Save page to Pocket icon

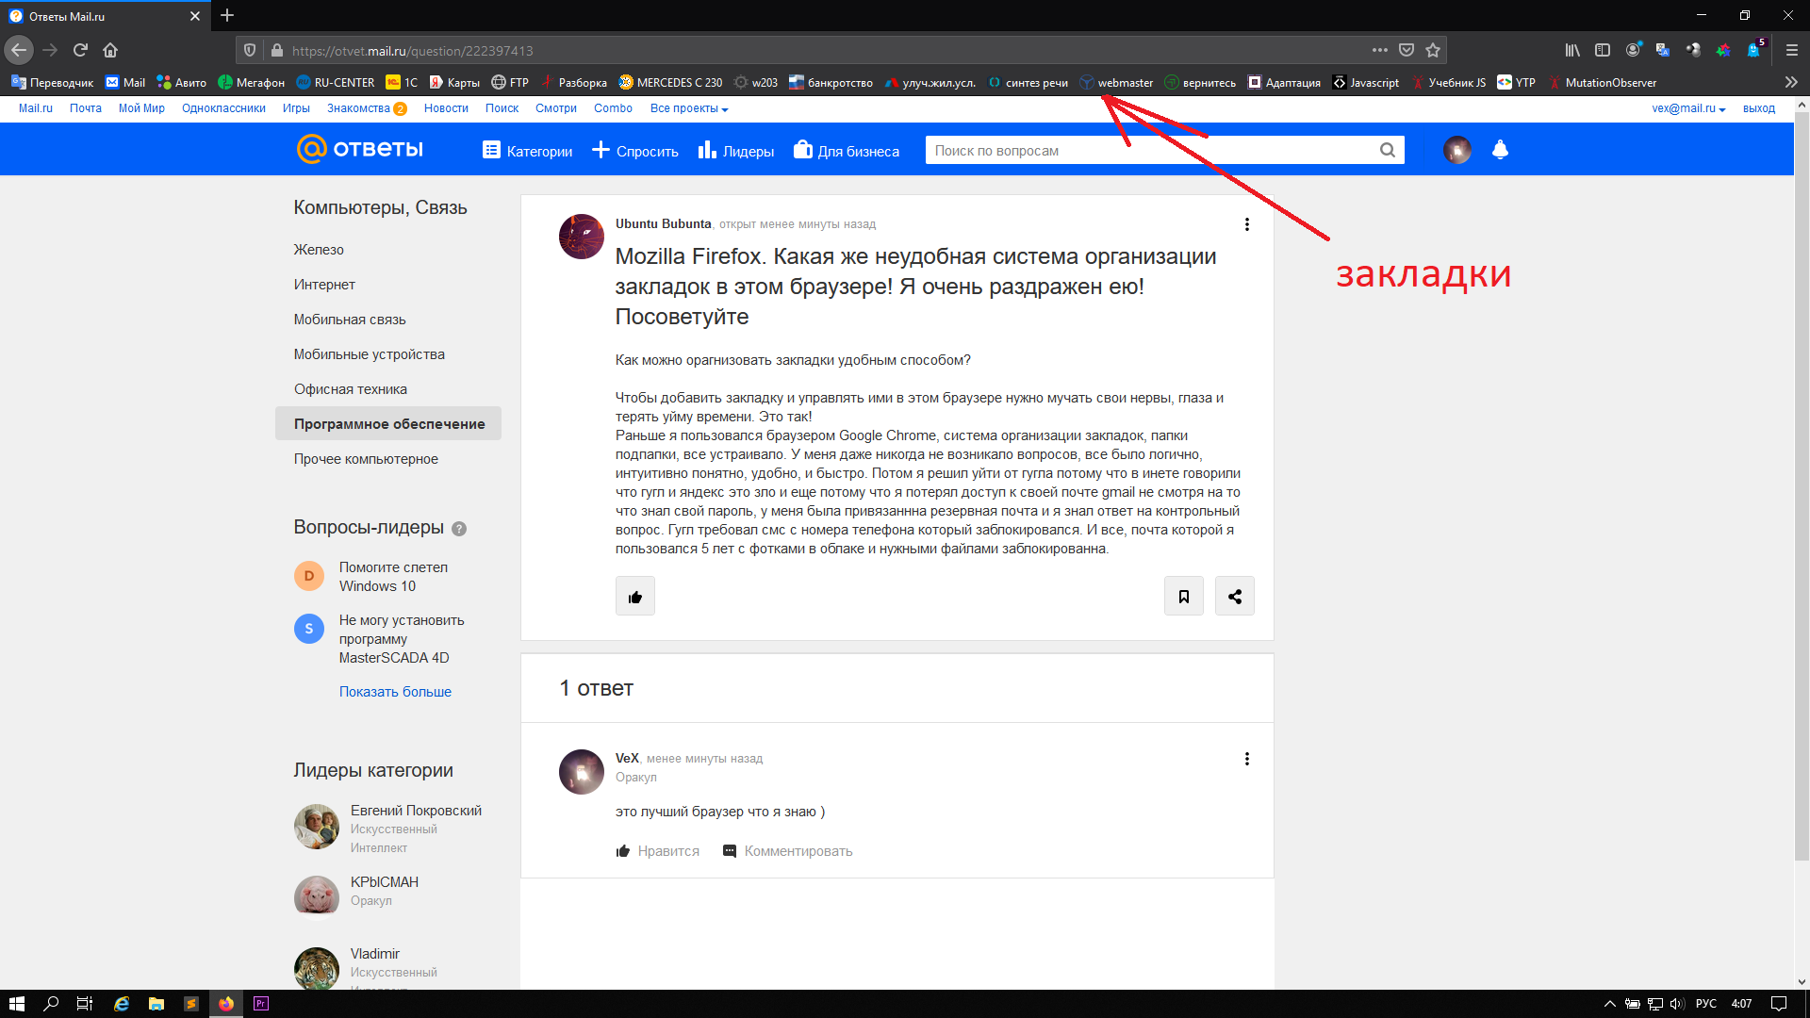click(x=1407, y=50)
